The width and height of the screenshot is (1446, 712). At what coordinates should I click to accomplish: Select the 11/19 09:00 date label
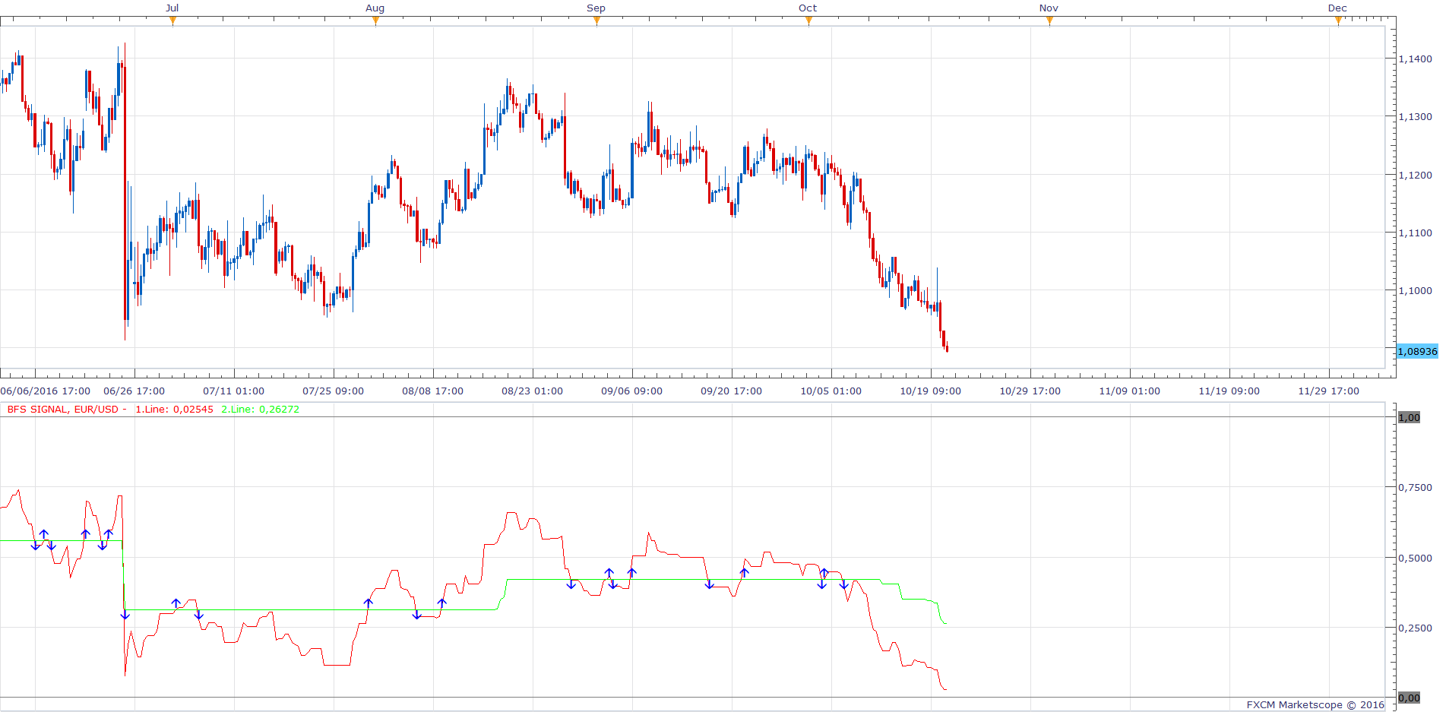[1229, 391]
